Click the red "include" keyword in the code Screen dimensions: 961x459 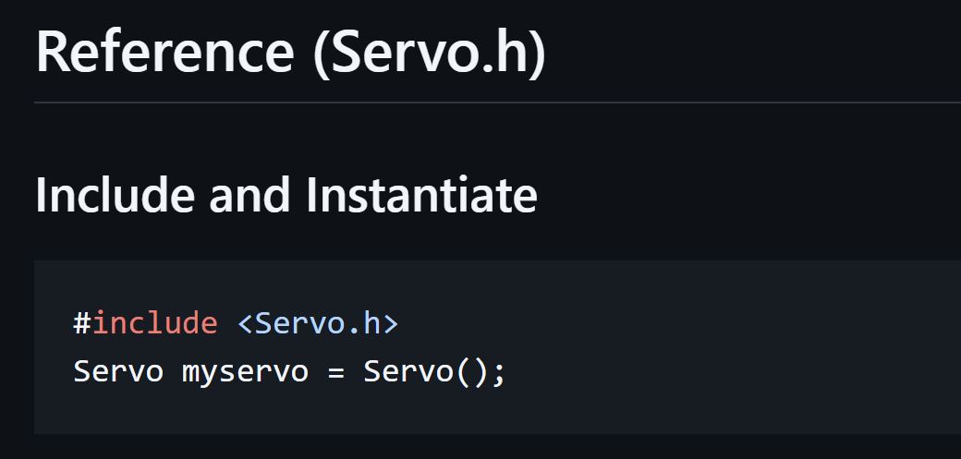coord(154,323)
